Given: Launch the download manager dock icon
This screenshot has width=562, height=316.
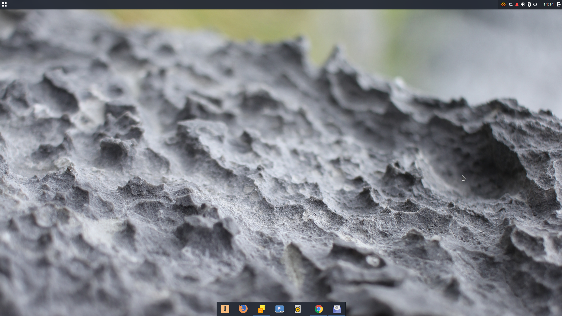Looking at the screenshot, I should point(225,309).
